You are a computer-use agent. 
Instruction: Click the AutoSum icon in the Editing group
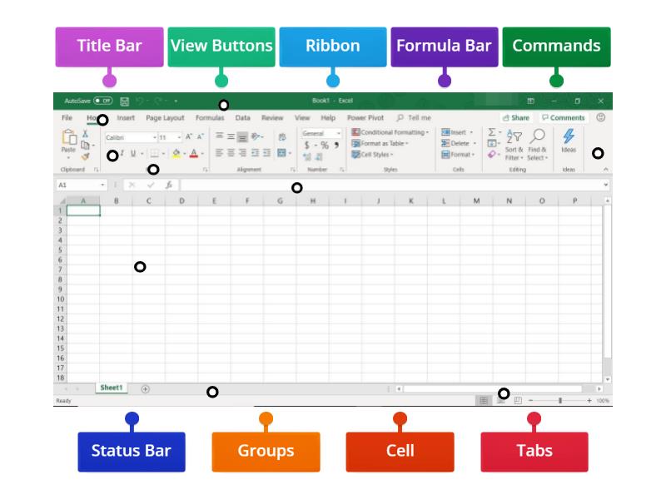pos(490,132)
